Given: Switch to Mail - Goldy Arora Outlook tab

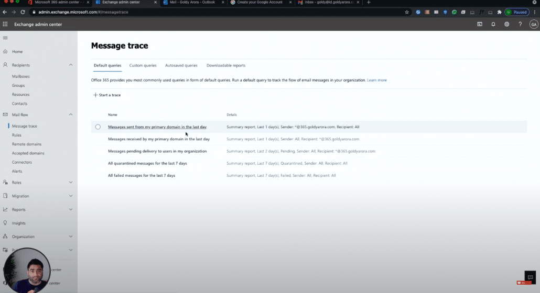Looking at the screenshot, I should pyautogui.click(x=192, y=3).
